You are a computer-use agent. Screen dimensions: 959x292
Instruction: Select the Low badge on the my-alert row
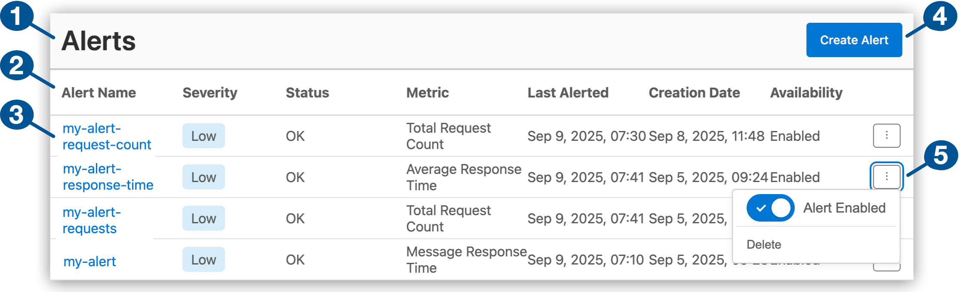[203, 259]
